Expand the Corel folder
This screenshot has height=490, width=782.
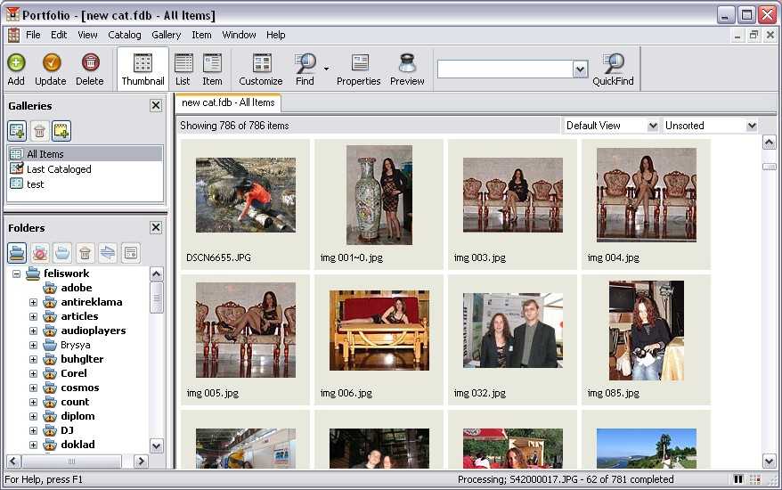coord(33,373)
